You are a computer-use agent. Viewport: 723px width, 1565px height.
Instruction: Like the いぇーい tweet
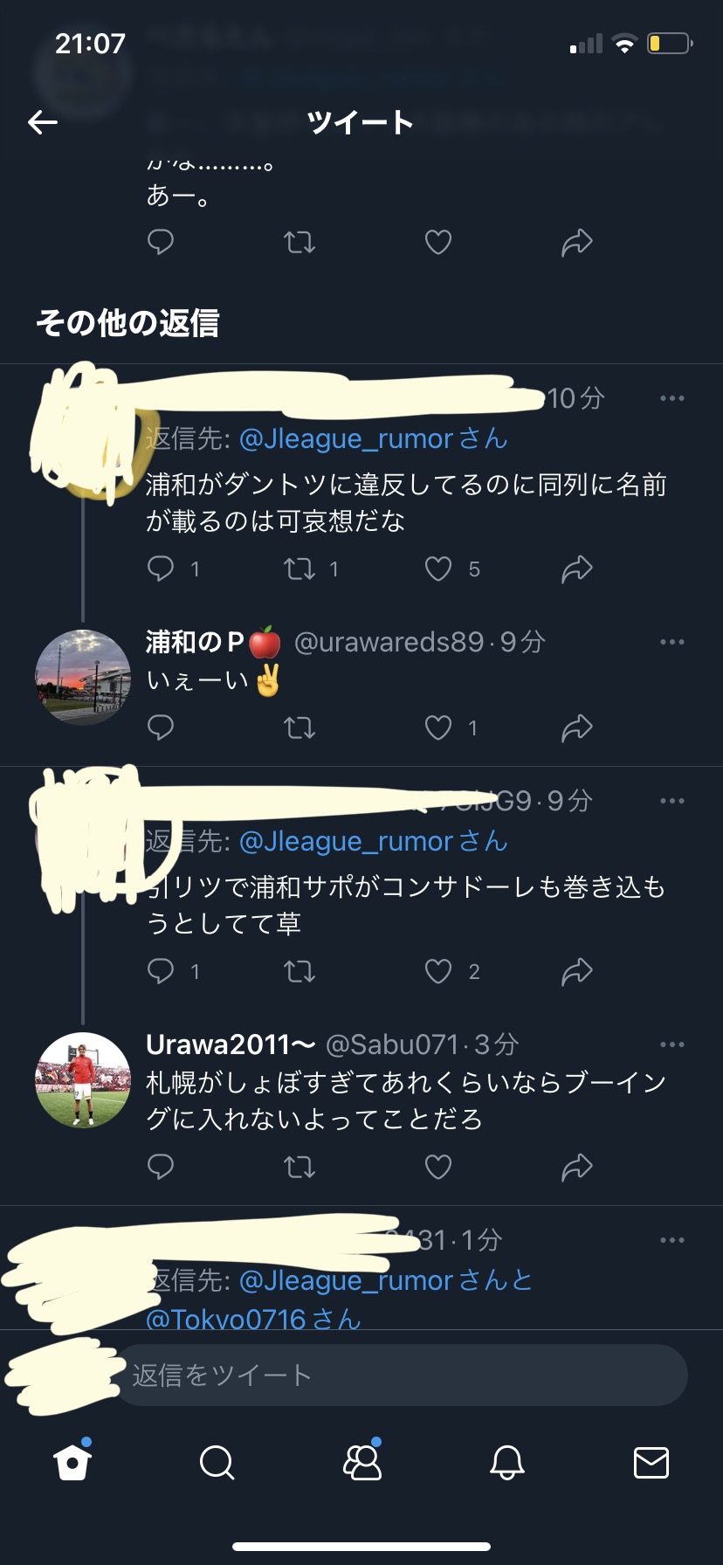[438, 727]
